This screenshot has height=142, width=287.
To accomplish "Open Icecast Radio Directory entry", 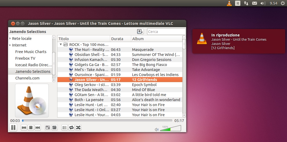I will click(34, 65).
